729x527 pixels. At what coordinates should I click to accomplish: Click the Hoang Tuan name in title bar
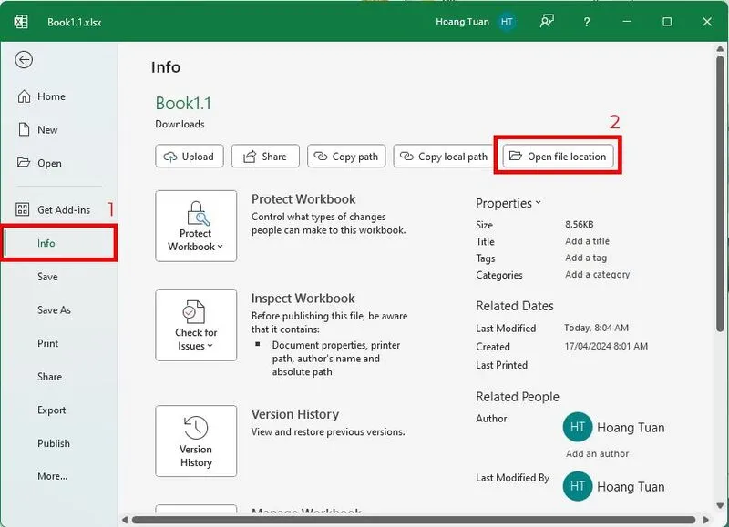[x=462, y=22]
